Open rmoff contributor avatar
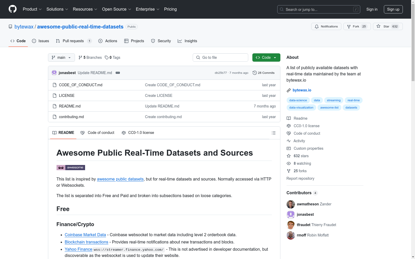 coord(291,235)
